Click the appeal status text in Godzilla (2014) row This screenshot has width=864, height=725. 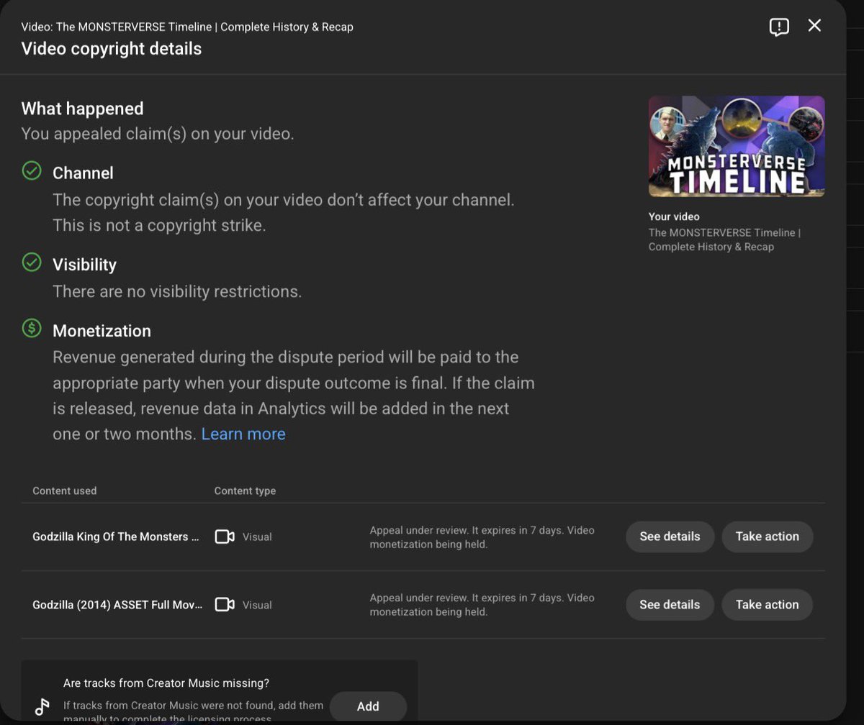pyautogui.click(x=482, y=605)
